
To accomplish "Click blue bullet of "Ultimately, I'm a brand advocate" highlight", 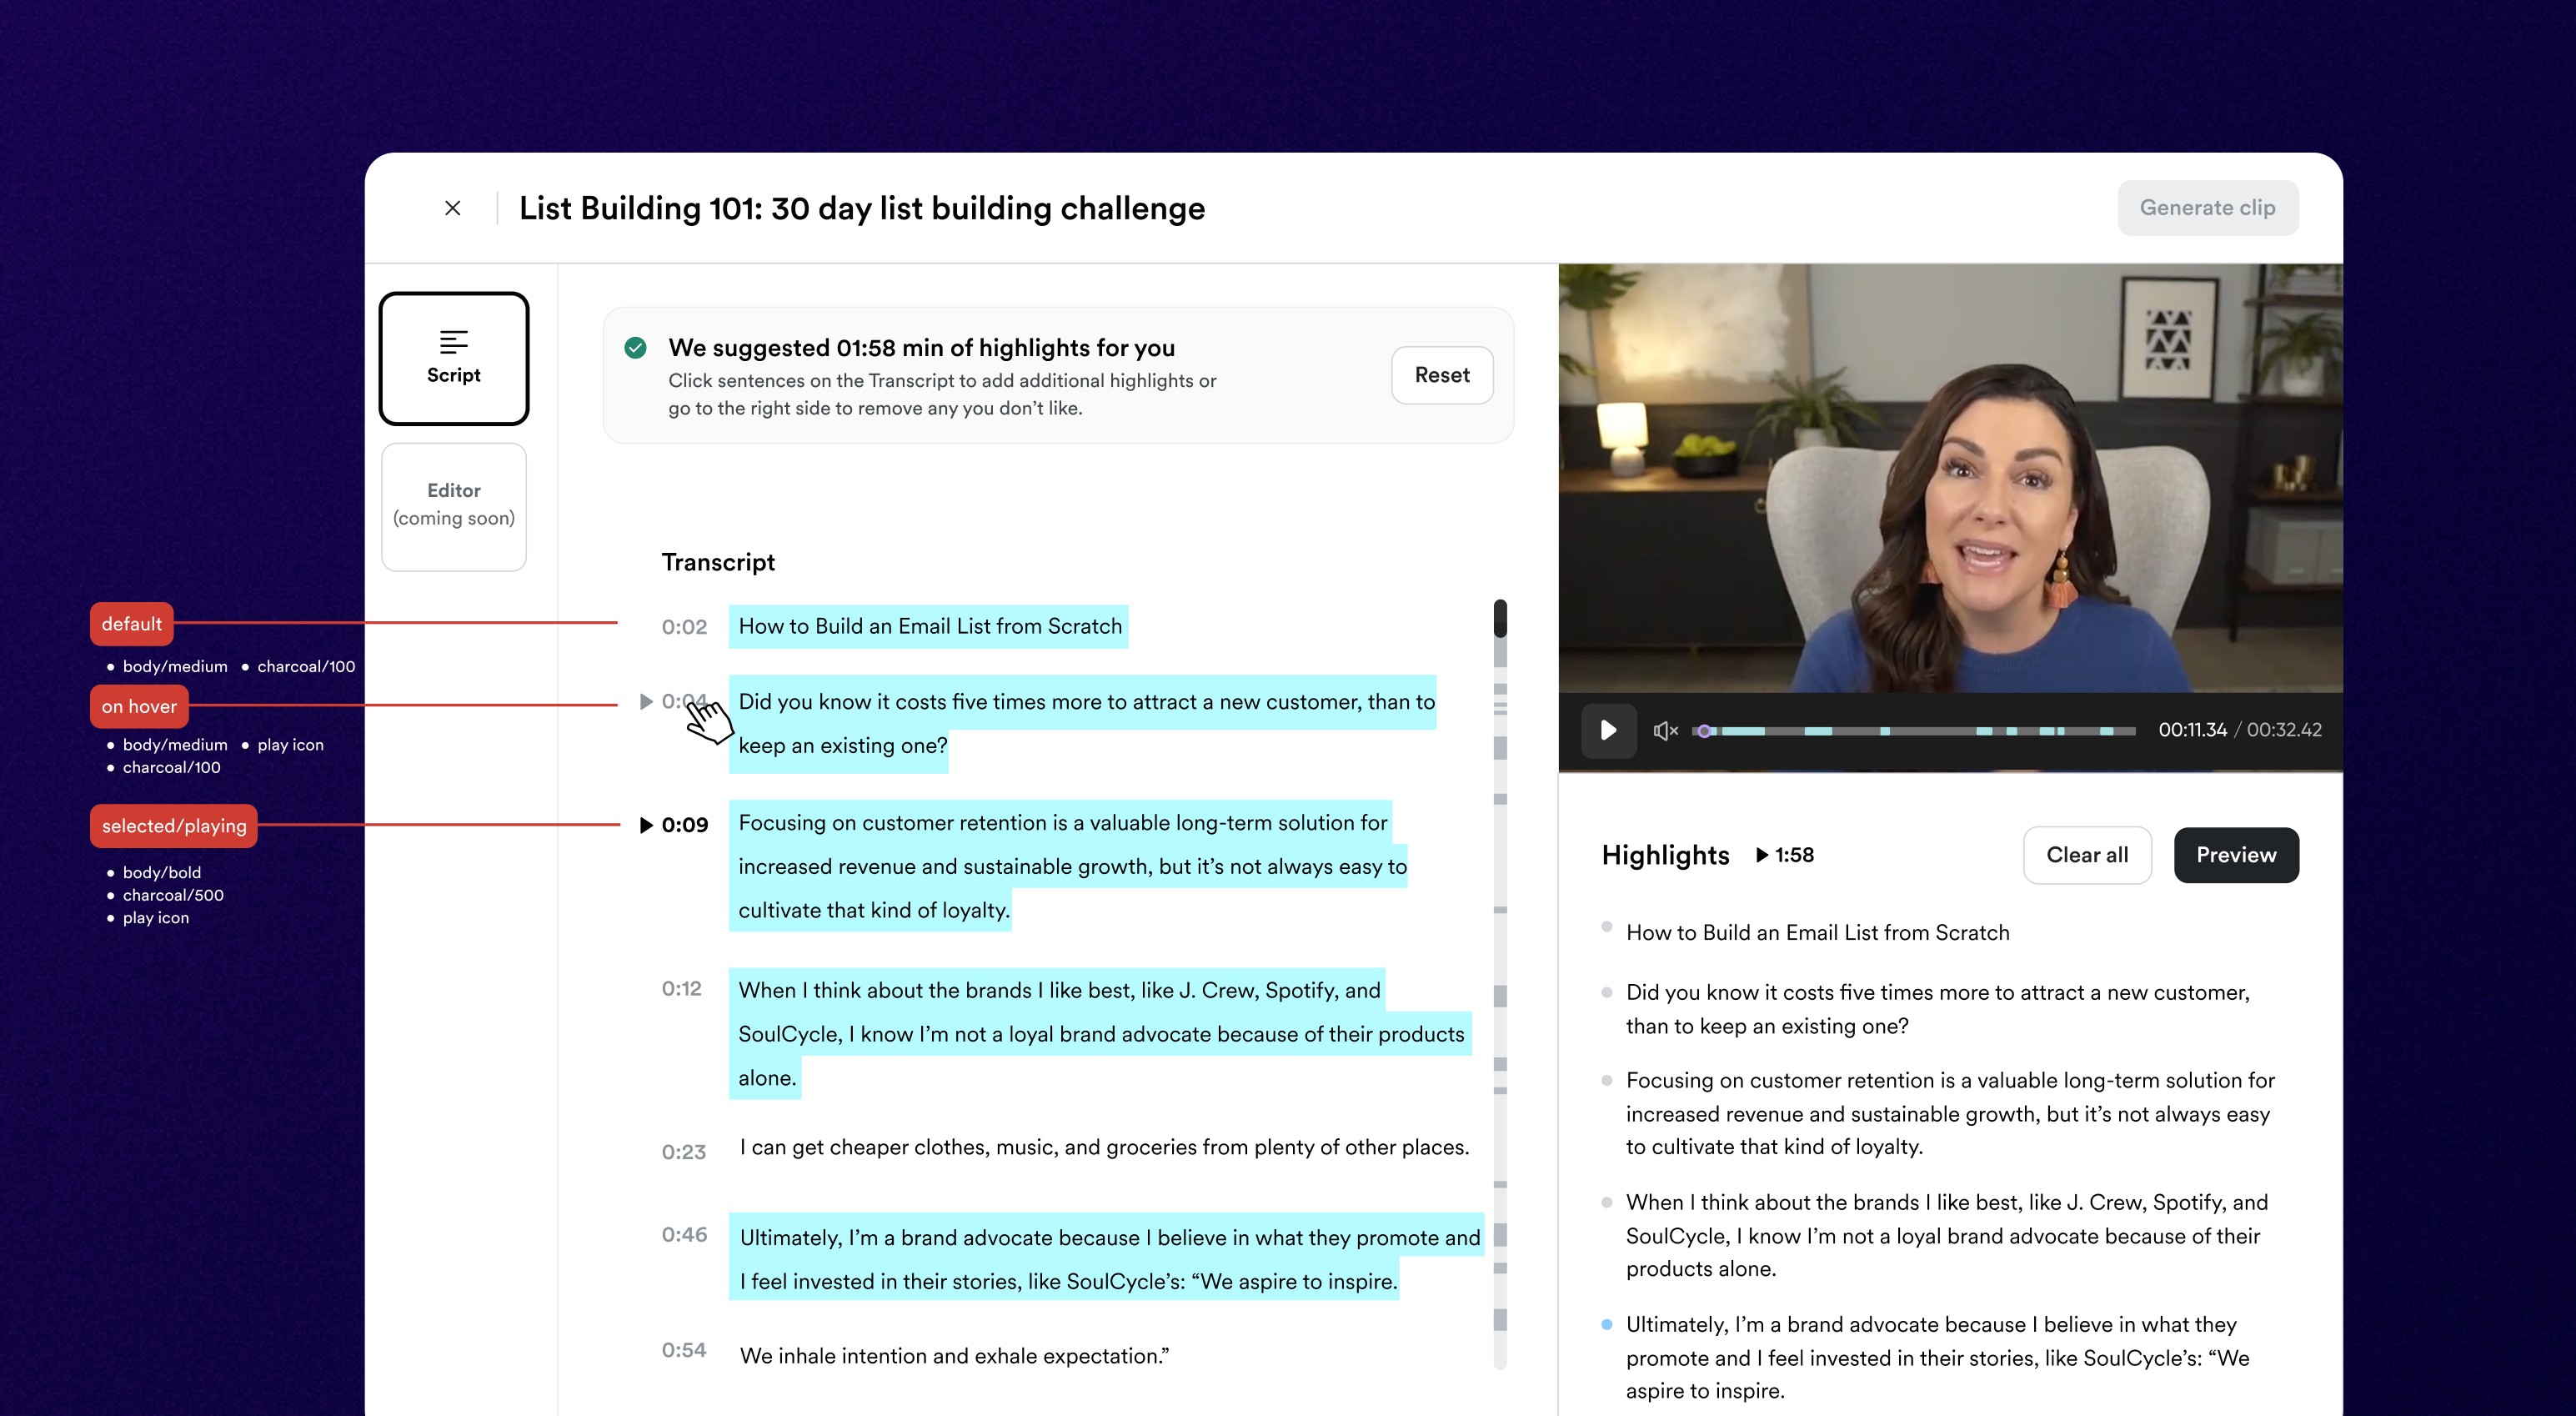I will point(1606,1324).
